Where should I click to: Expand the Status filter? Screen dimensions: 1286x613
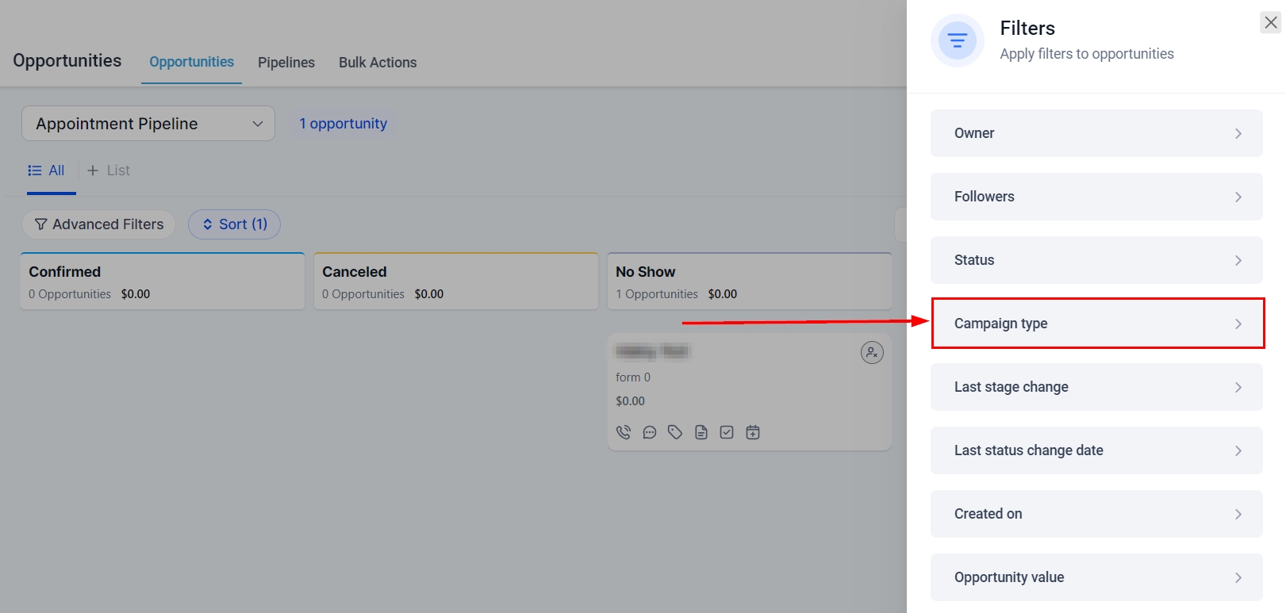tap(1096, 260)
